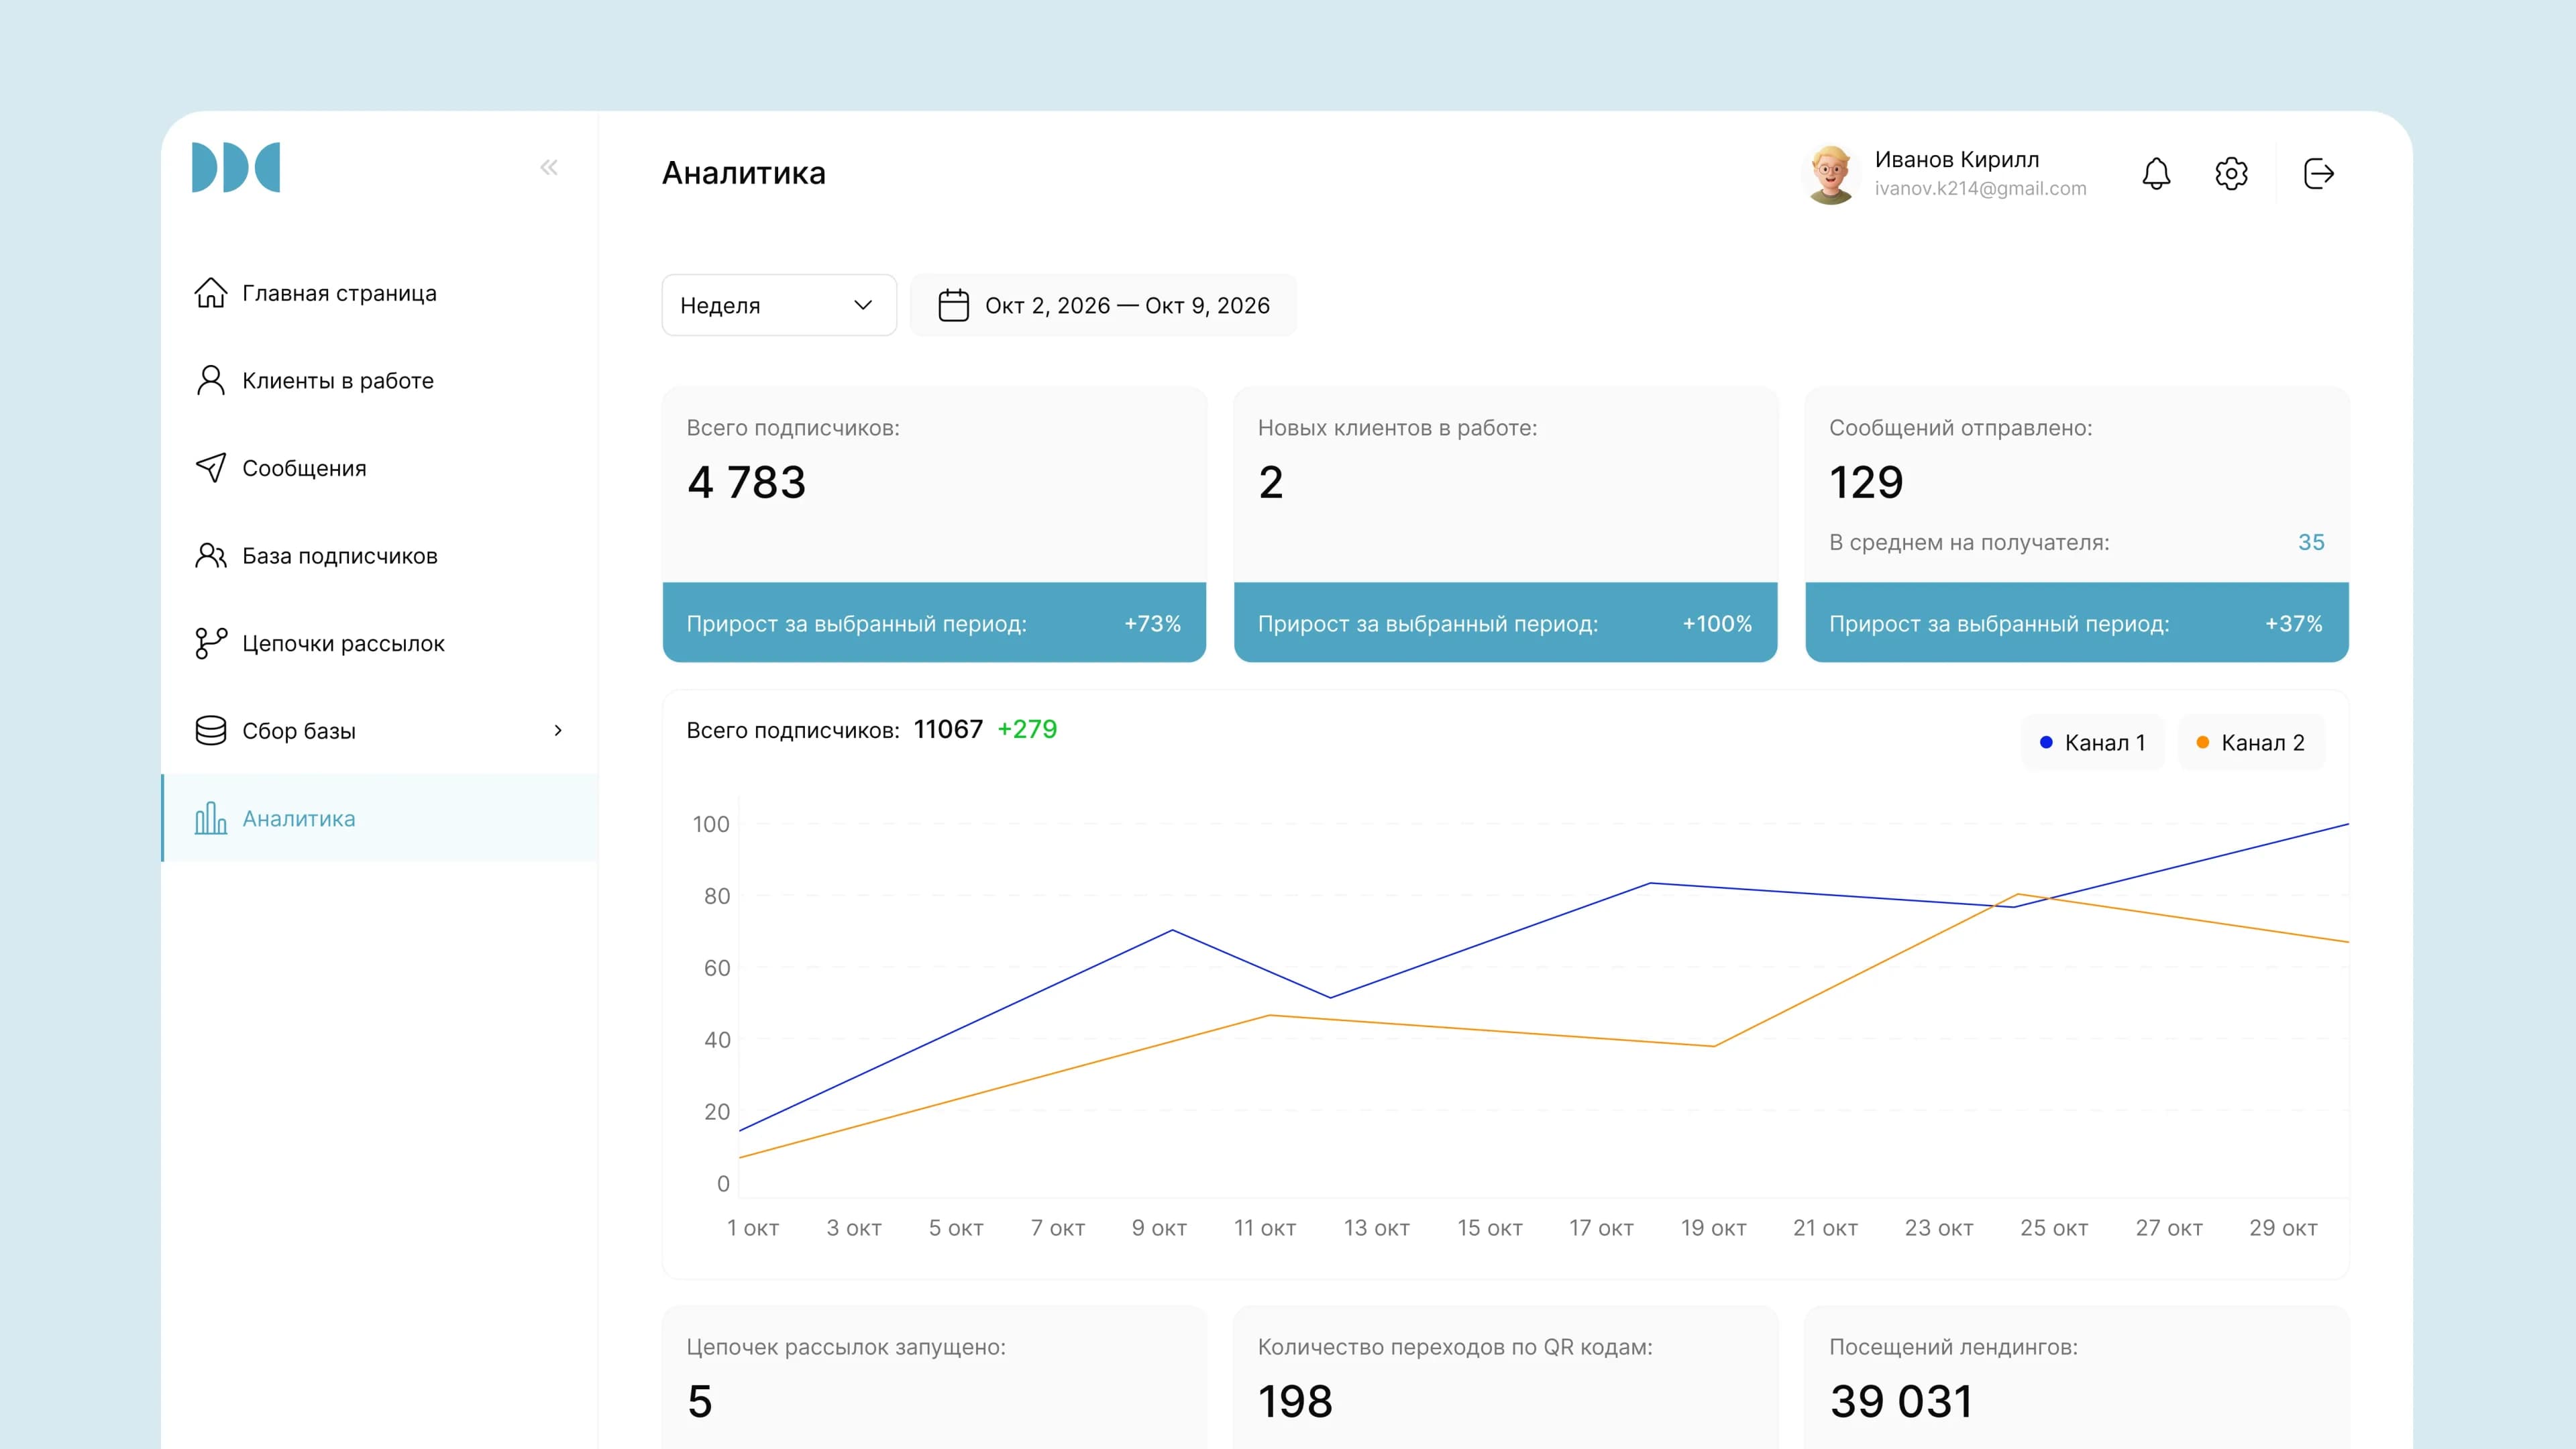Click the blue app logo
2576x1449 pixels.
(x=236, y=167)
